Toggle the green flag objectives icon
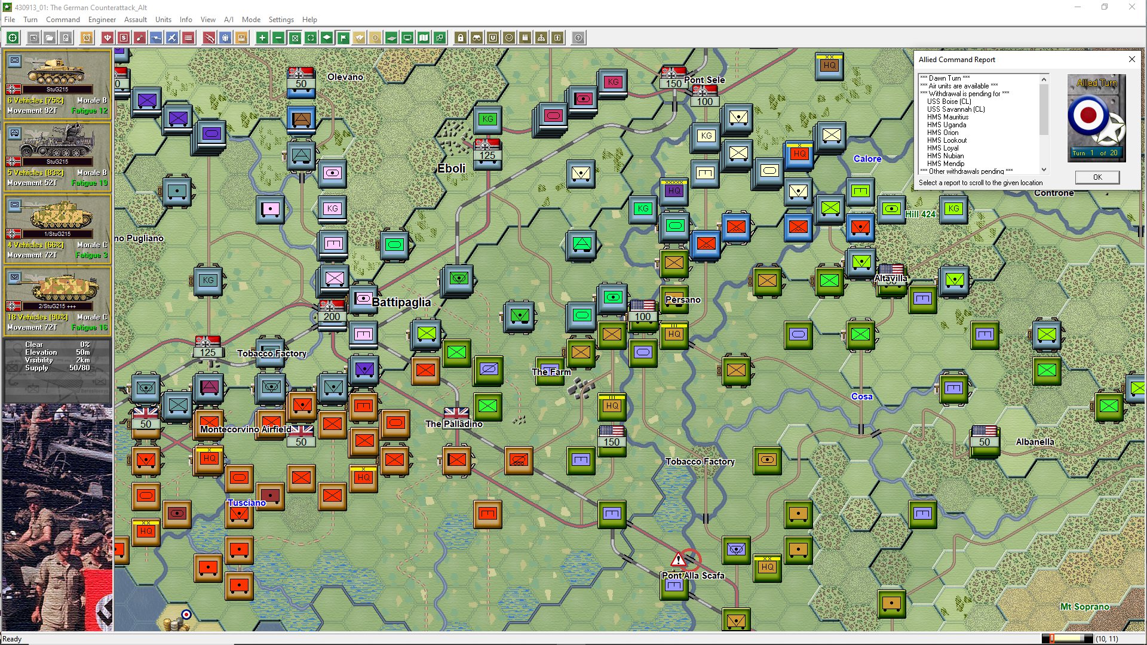1147x645 pixels. point(343,38)
